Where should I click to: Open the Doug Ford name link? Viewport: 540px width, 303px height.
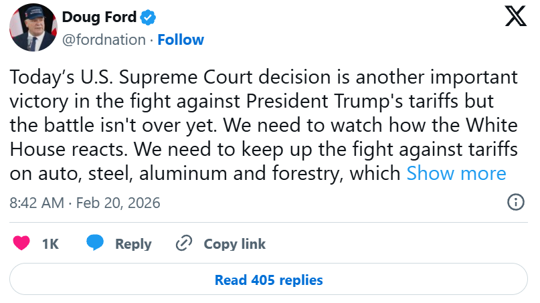(x=98, y=17)
